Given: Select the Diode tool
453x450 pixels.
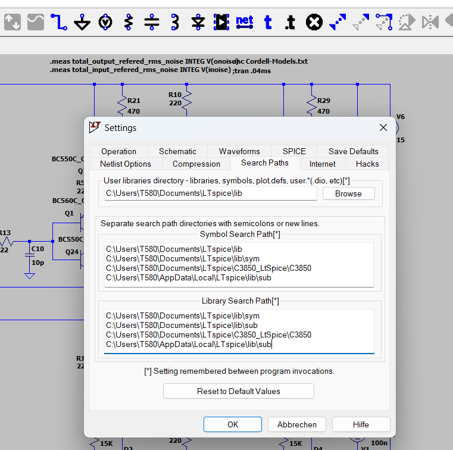Looking at the screenshot, I should tap(198, 22).
